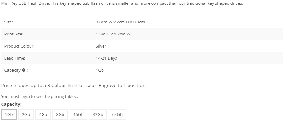Click the 3 Colour Print pricing note

tap(73, 86)
